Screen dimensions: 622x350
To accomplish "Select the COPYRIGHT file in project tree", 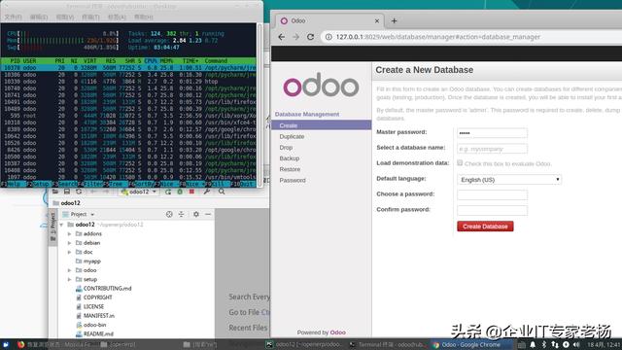I will pos(97,297).
